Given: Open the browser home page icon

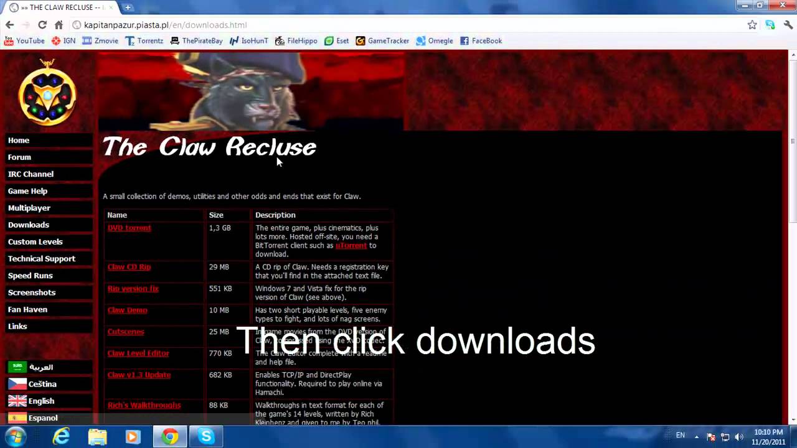Looking at the screenshot, I should (59, 25).
